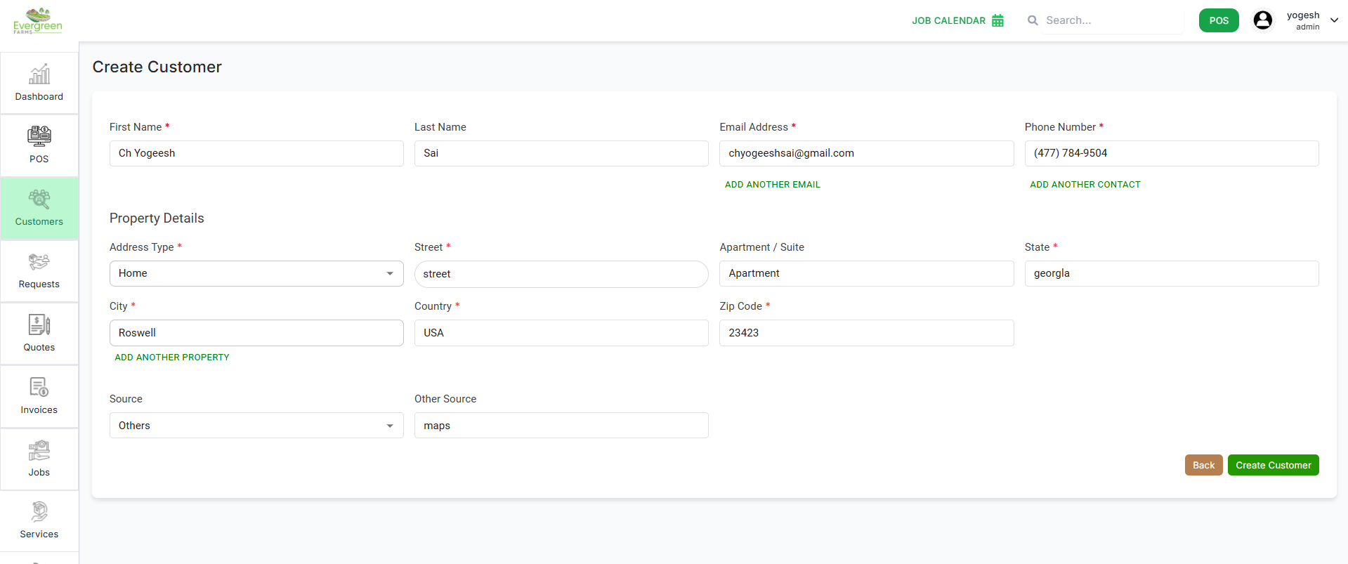Click the Other Source field
The image size is (1348, 564).
pos(561,426)
